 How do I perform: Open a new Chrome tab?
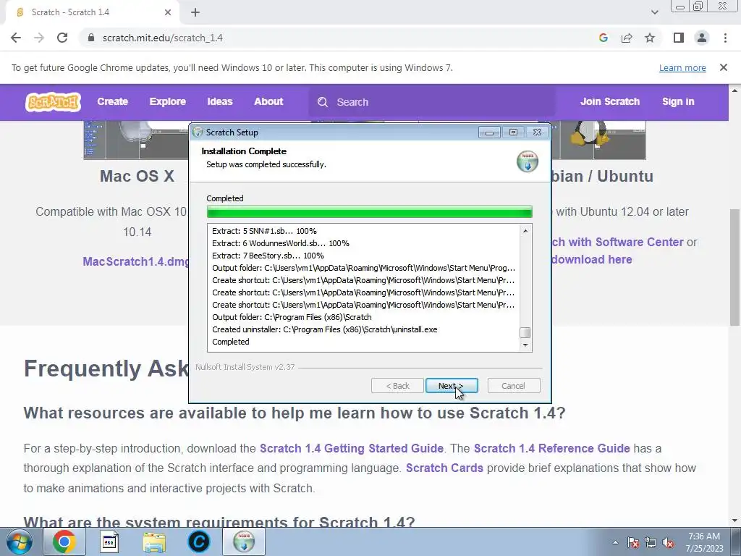click(195, 13)
